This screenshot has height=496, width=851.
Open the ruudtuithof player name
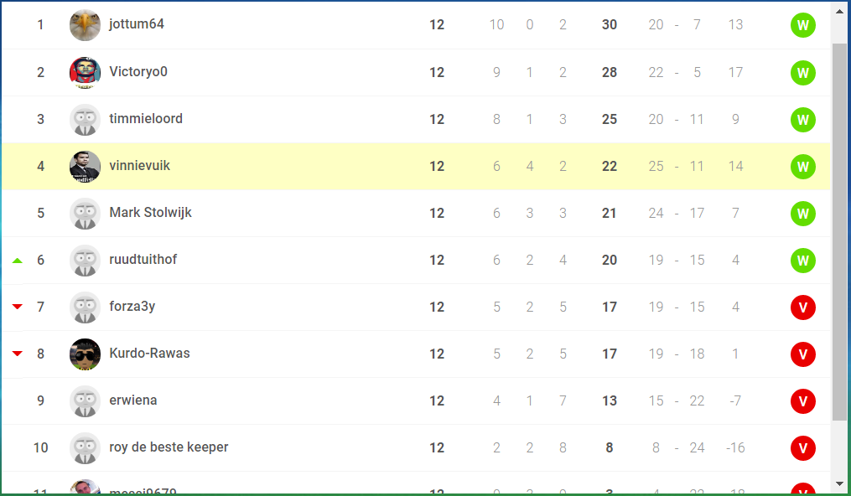point(143,259)
